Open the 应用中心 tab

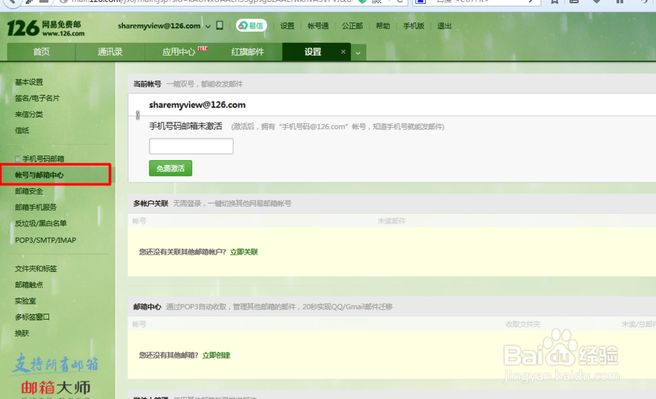coord(179,52)
